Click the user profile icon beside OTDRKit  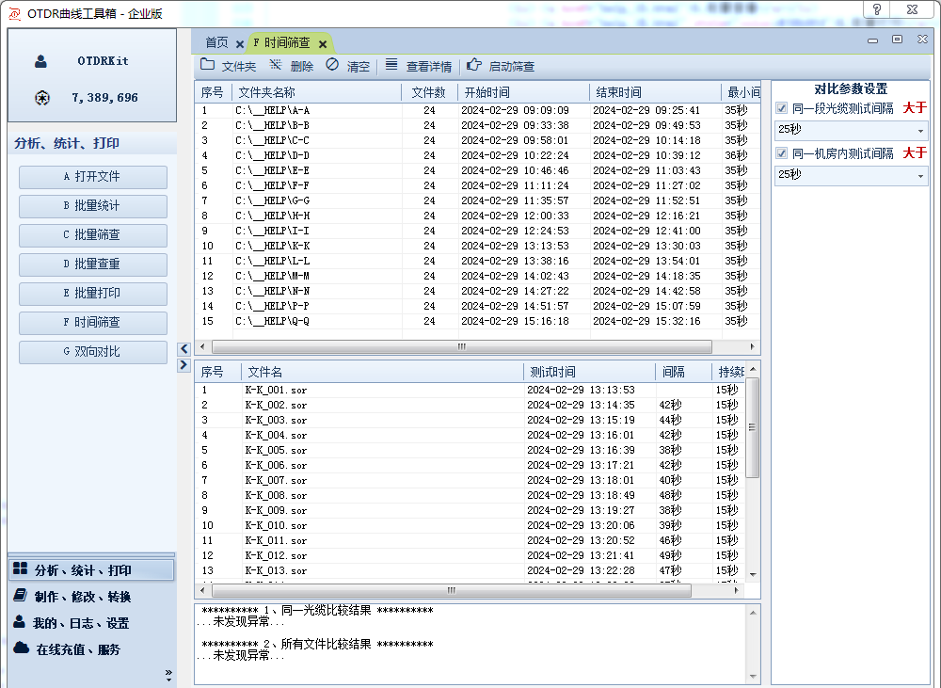point(41,61)
